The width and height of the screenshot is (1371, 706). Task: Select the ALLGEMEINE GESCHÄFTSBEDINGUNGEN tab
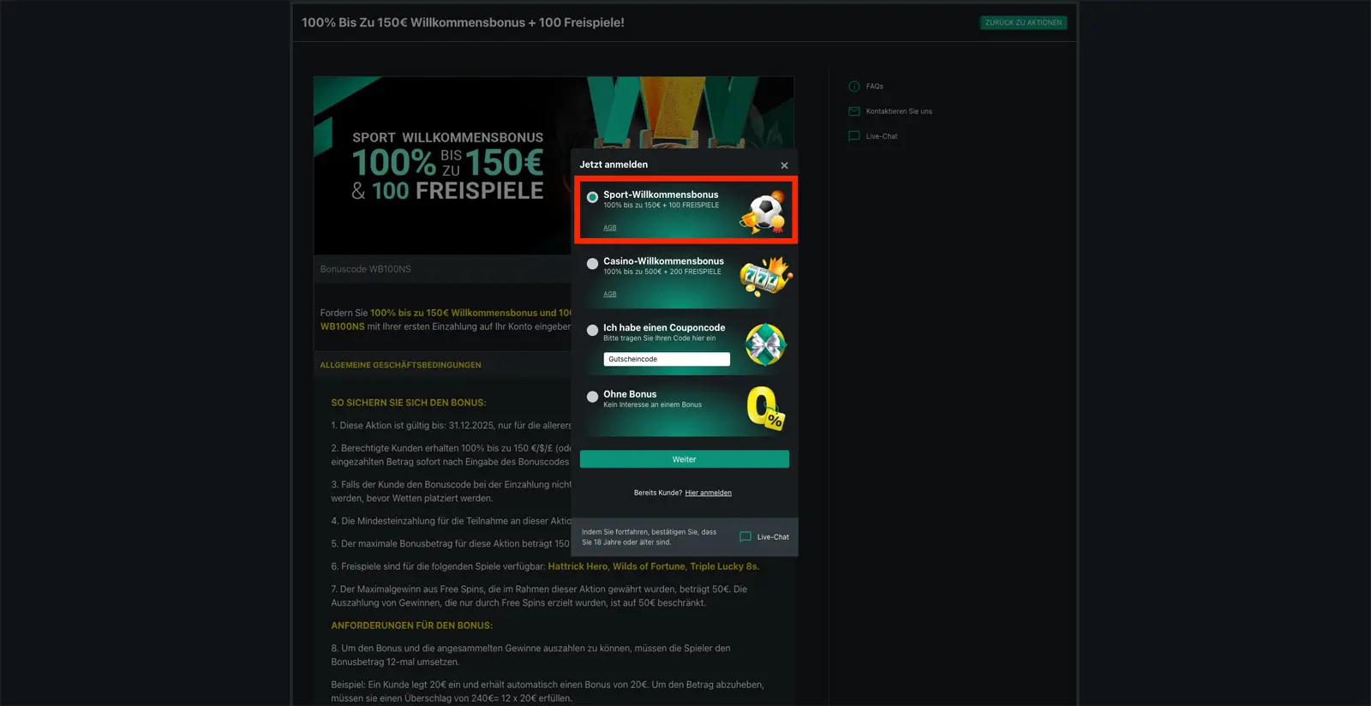point(400,365)
